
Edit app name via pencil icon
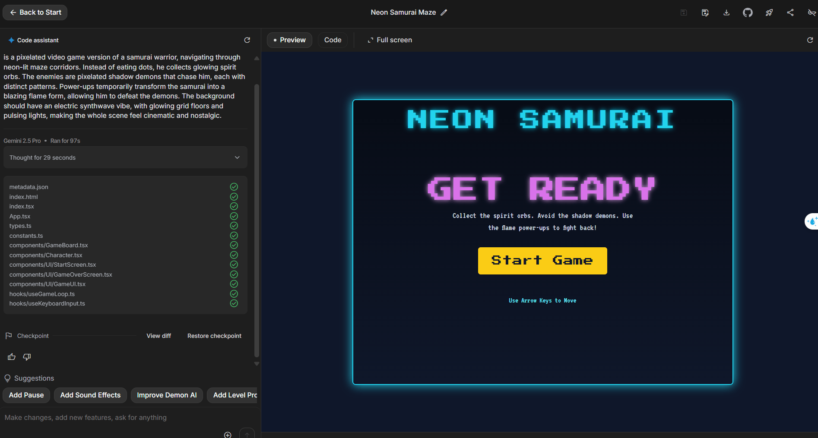pos(444,13)
